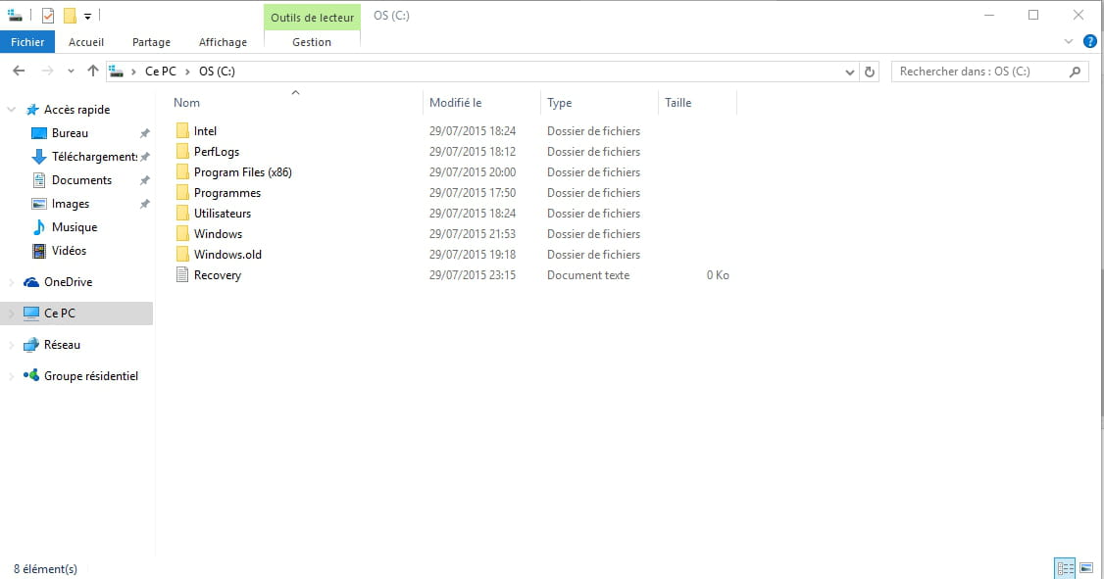Click the forward navigation arrow
Screen dimensions: 1104x579
(47, 72)
